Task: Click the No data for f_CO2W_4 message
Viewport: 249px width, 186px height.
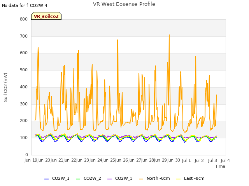Action: tap(25, 5)
